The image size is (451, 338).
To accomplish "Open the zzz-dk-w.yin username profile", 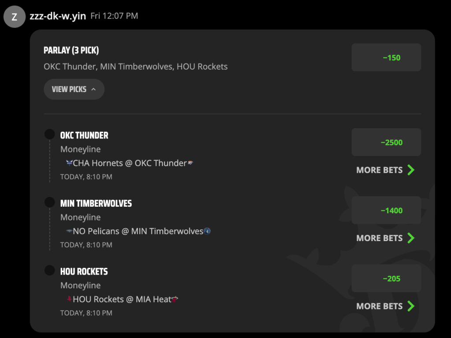I will coord(58,16).
